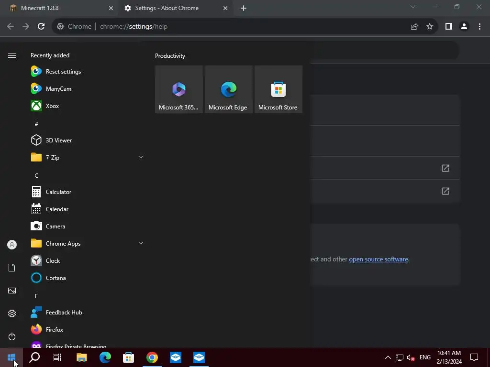Show hidden system tray icons

[x=388, y=357]
